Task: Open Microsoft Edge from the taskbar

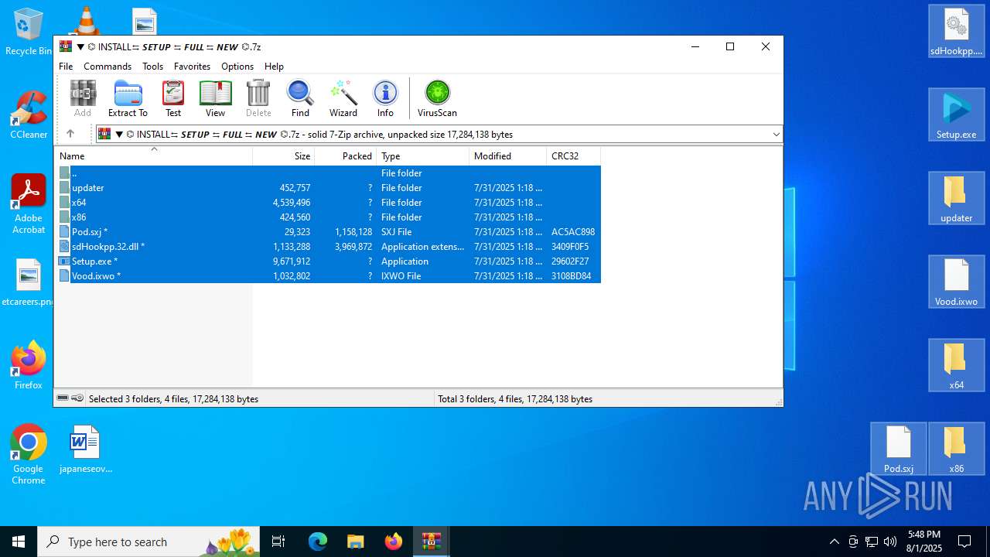Action: tap(318, 542)
